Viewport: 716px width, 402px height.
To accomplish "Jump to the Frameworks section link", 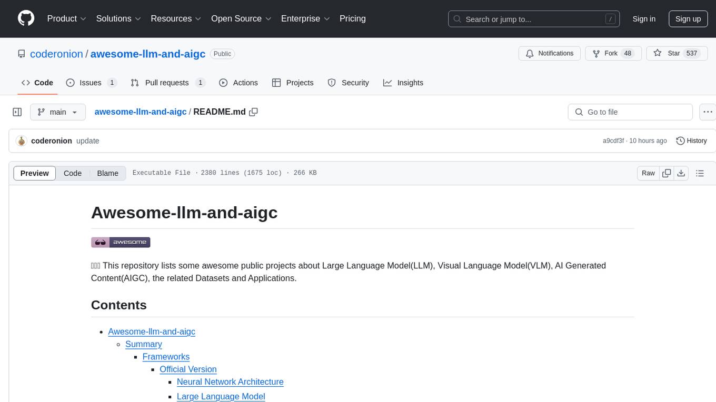I will pyautogui.click(x=166, y=357).
